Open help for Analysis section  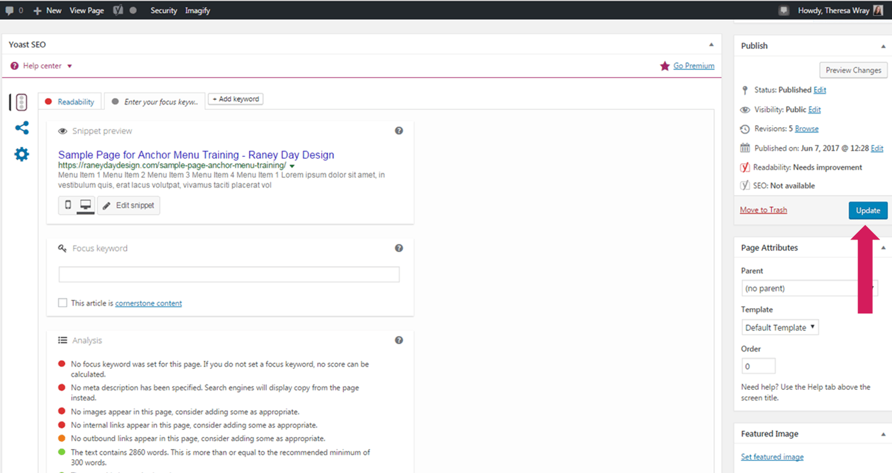pyautogui.click(x=399, y=340)
